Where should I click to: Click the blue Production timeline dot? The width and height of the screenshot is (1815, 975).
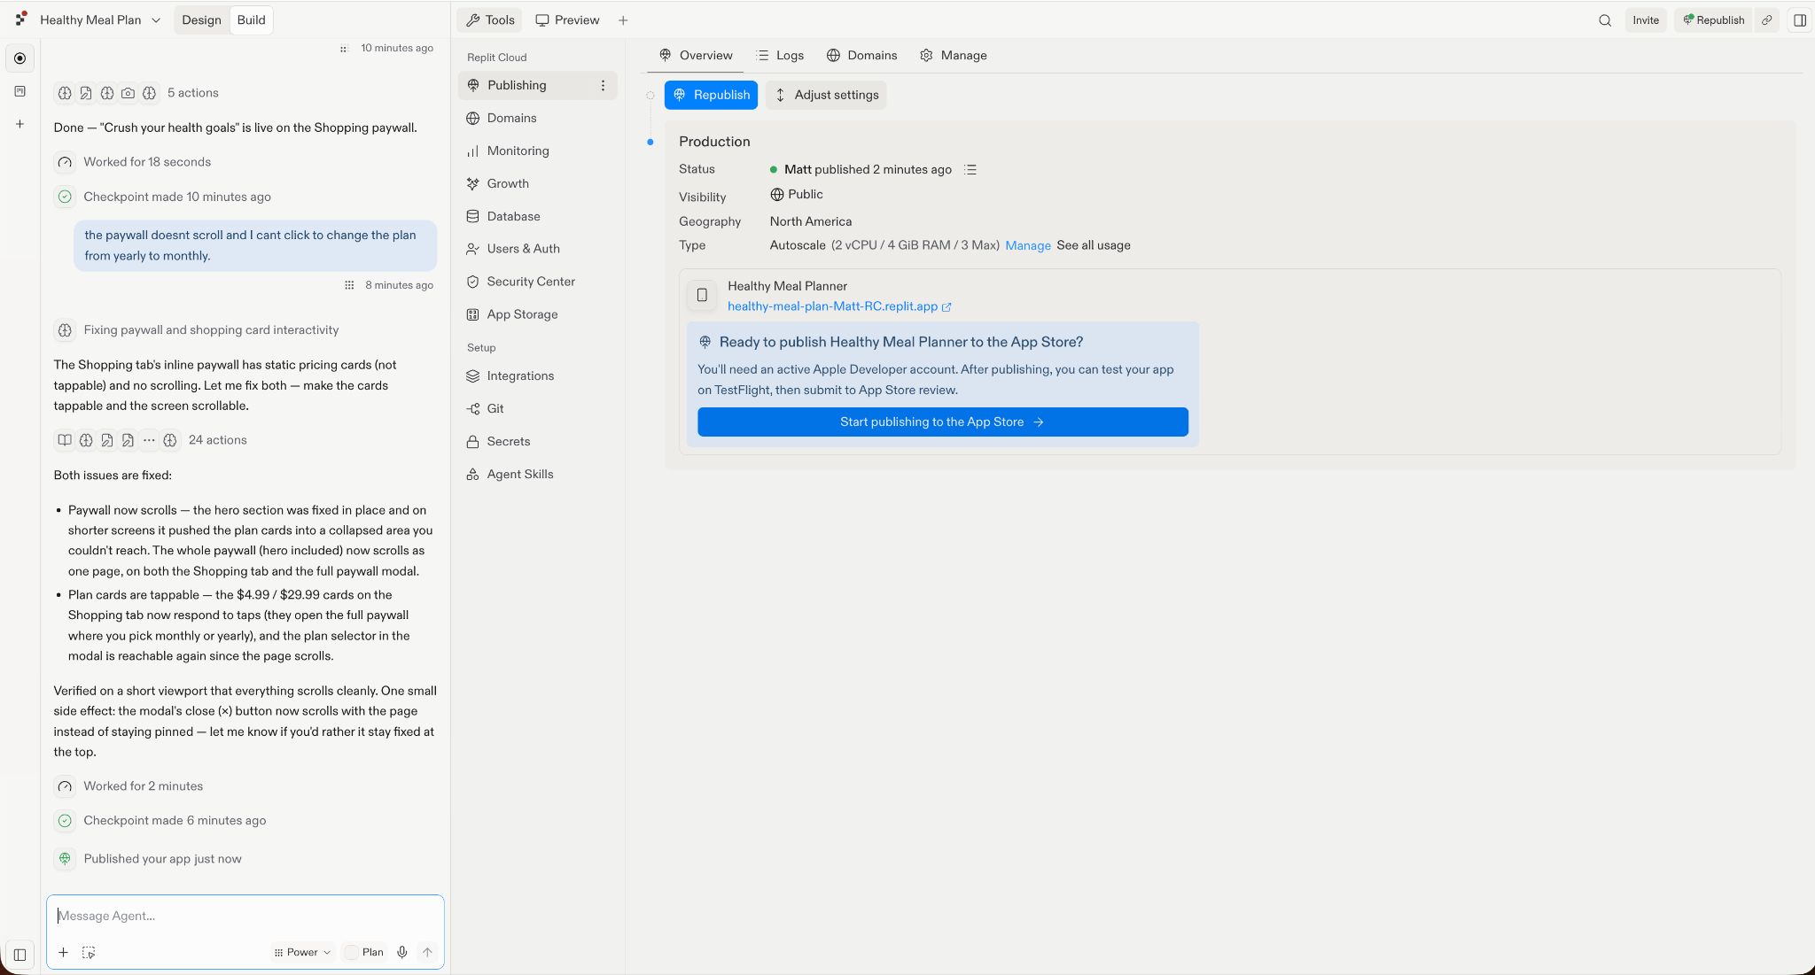pyautogui.click(x=650, y=143)
